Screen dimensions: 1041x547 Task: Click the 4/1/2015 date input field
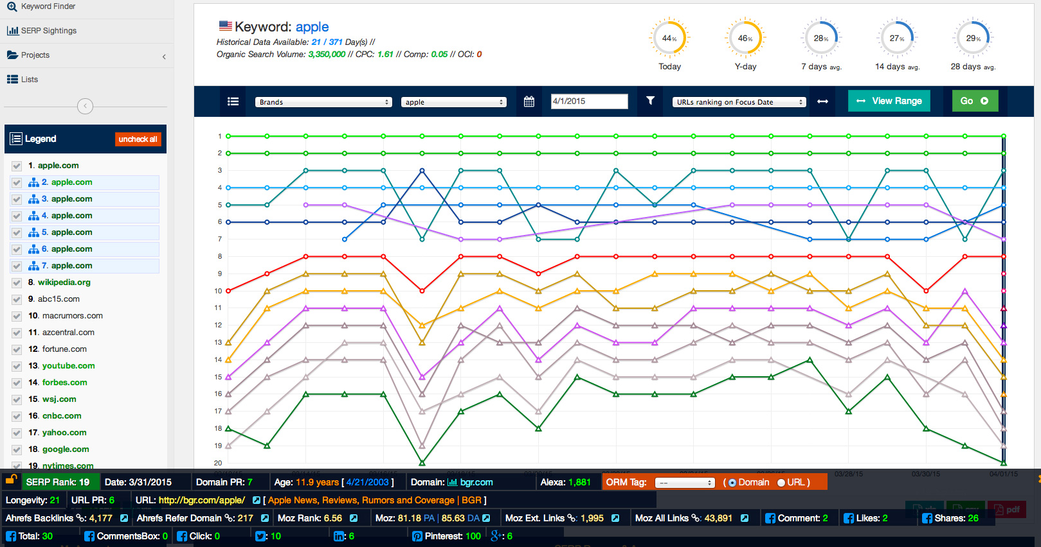click(590, 101)
